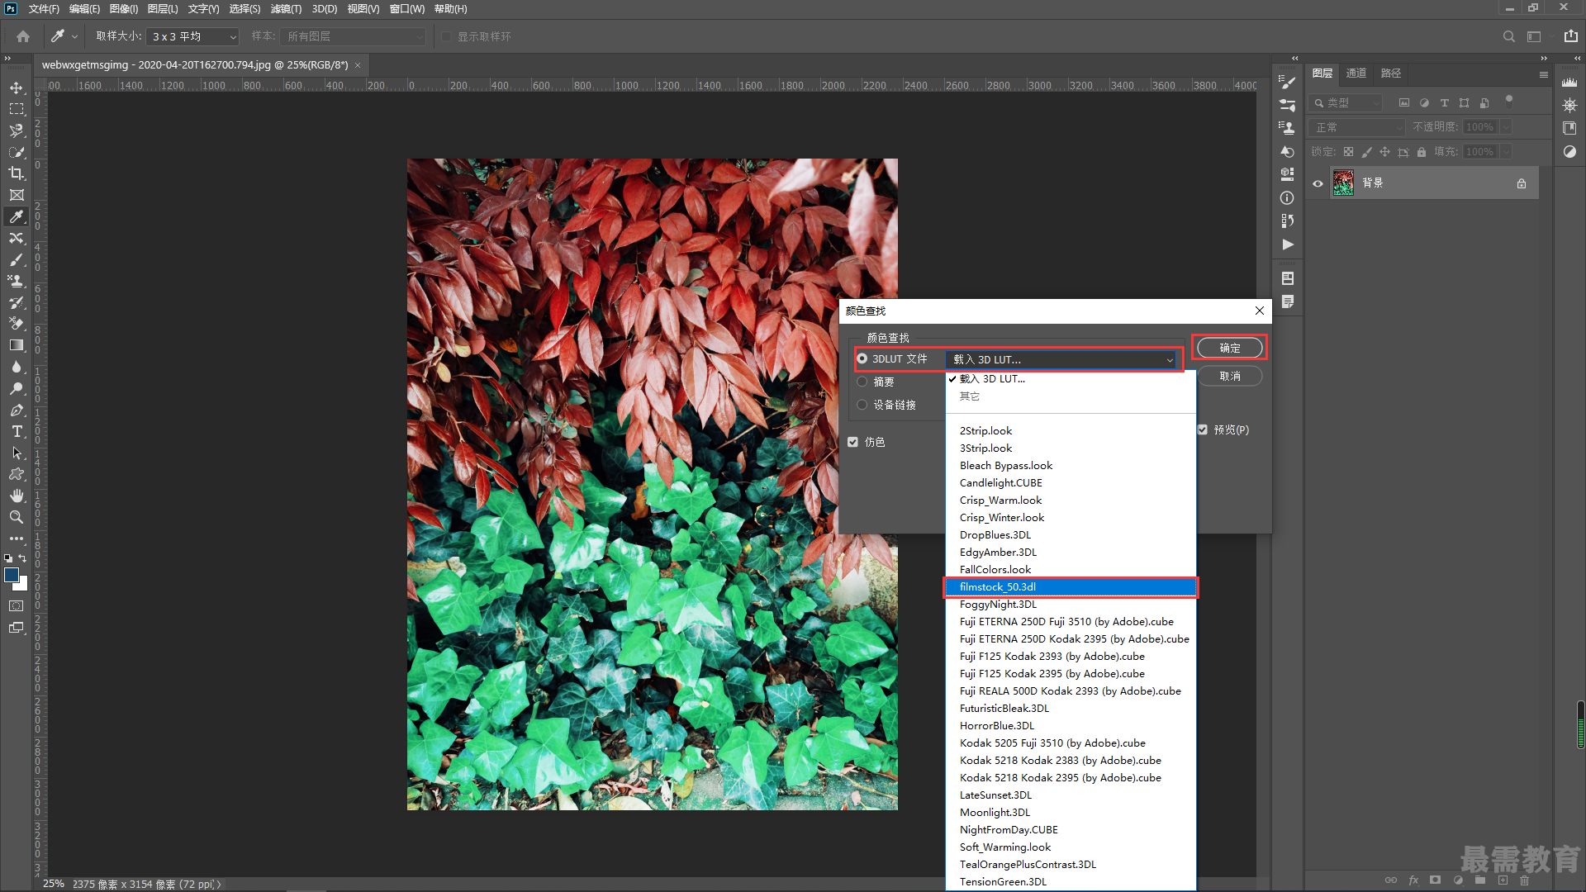Click the foreground color swatch

(x=11, y=575)
